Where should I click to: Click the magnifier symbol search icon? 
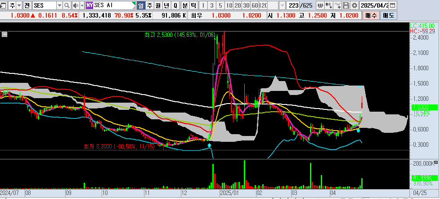pos(67,5)
